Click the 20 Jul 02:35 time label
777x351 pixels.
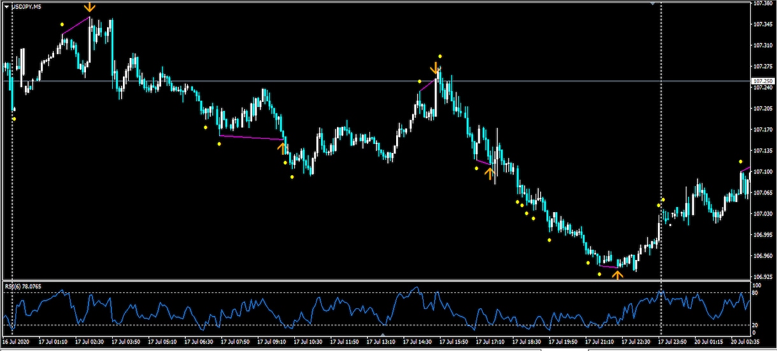(745, 341)
